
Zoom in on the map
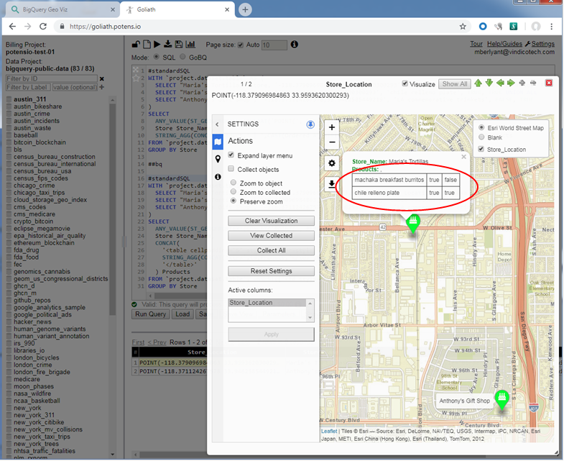pyautogui.click(x=332, y=127)
